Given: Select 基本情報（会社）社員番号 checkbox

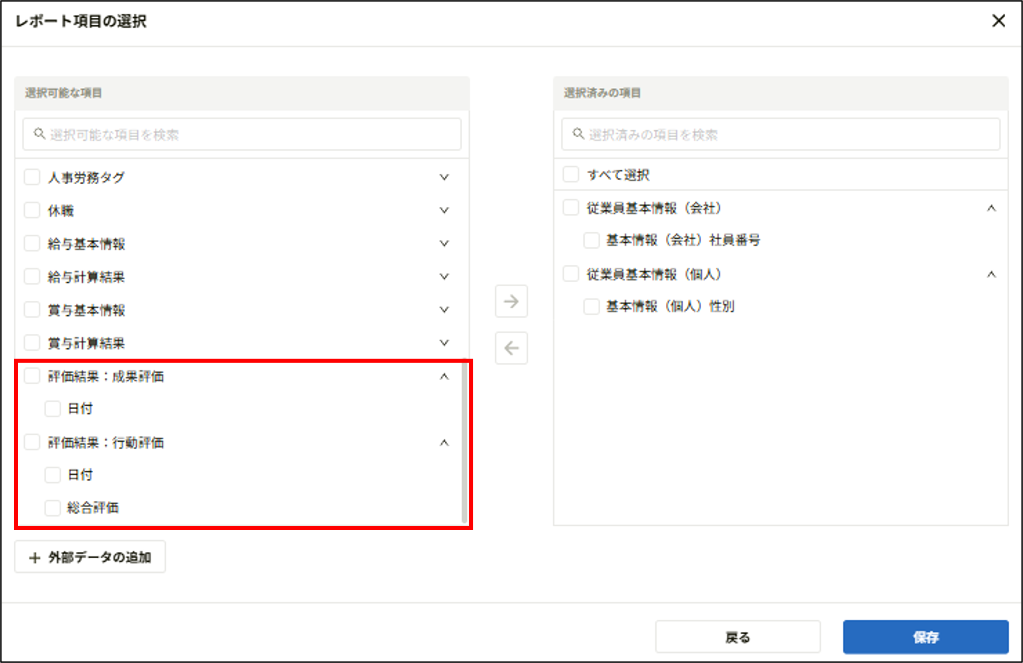Looking at the screenshot, I should pyautogui.click(x=591, y=240).
